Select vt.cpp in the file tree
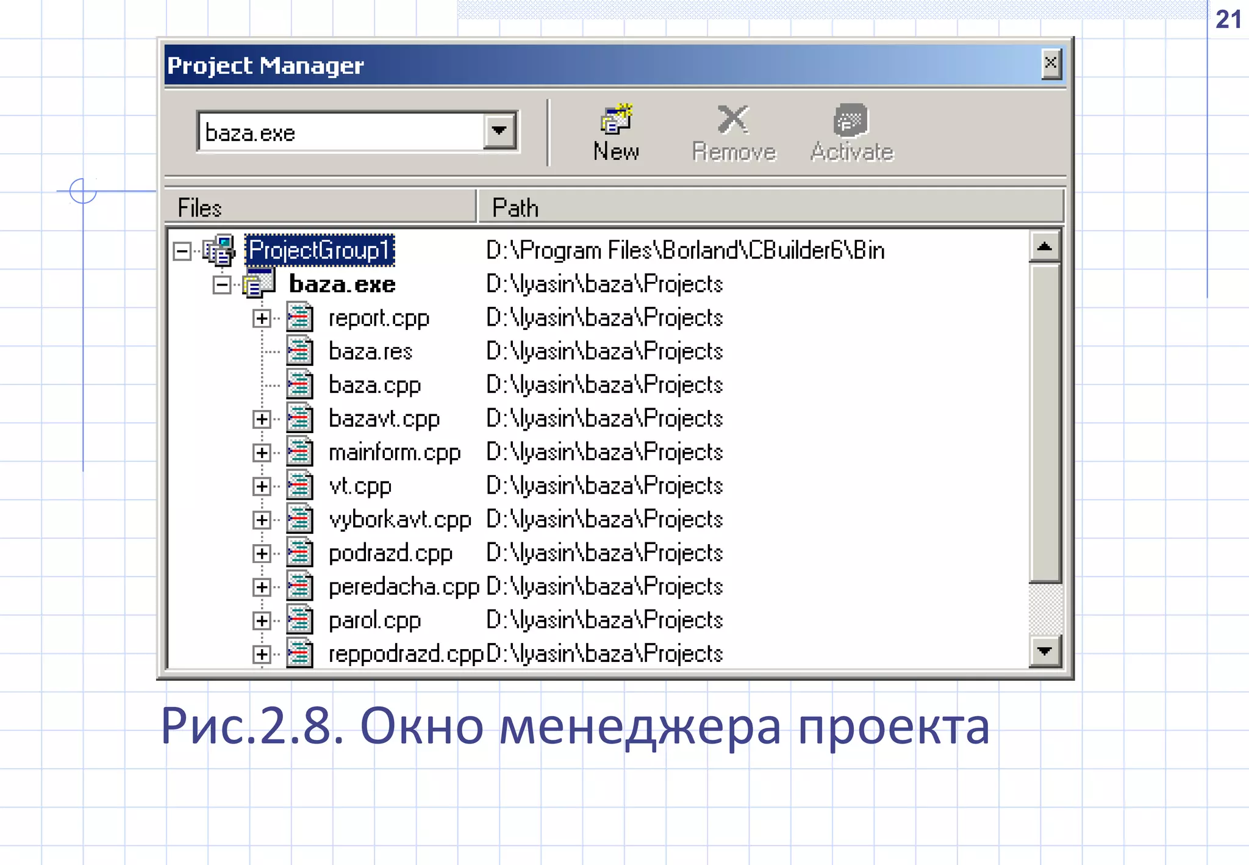The image size is (1249, 865). tap(360, 486)
